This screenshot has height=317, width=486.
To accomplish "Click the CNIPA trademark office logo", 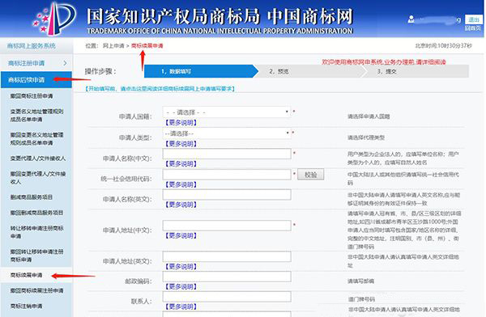I will click(54, 19).
